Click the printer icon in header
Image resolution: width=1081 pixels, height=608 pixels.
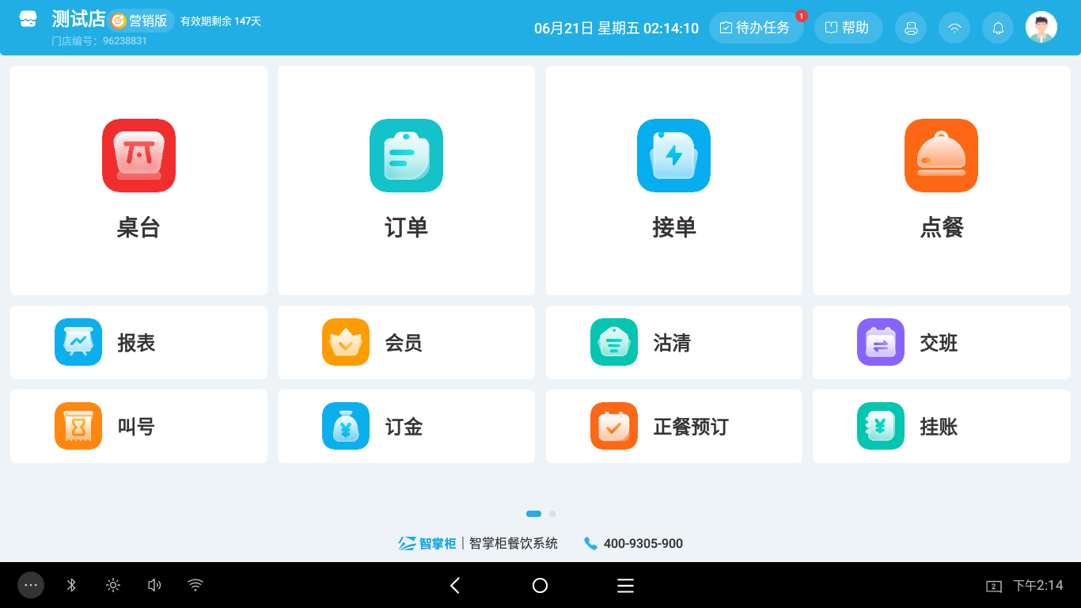(x=911, y=28)
